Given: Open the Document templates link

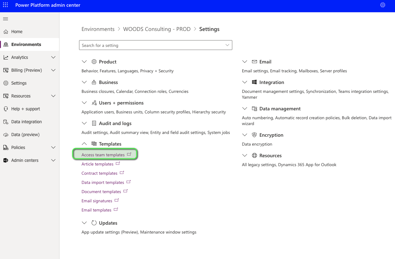Looking at the screenshot, I should 101,192.
